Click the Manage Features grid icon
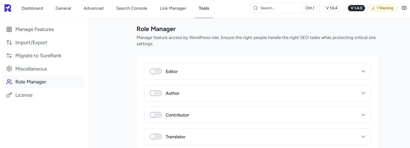Screen dimensions: 410x148 (x=9, y=29)
